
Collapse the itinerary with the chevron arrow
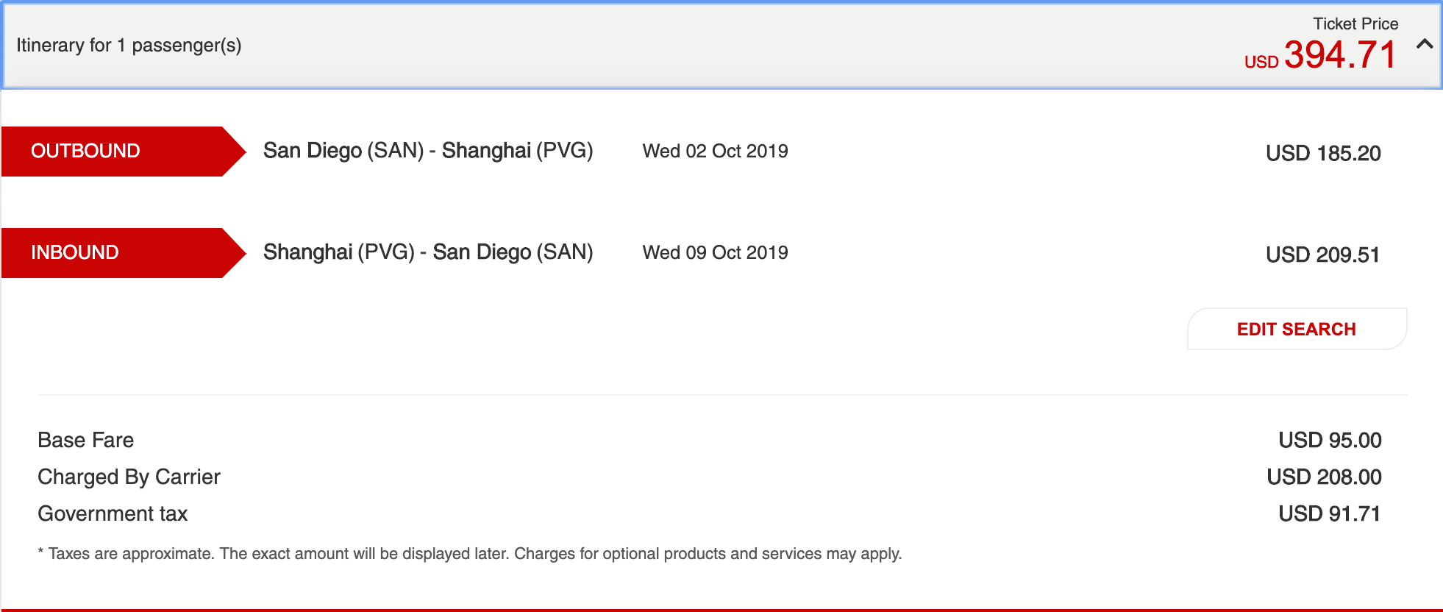click(x=1424, y=44)
